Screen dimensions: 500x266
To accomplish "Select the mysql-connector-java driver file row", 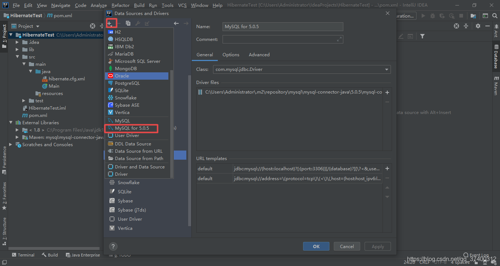I will [x=290, y=92].
